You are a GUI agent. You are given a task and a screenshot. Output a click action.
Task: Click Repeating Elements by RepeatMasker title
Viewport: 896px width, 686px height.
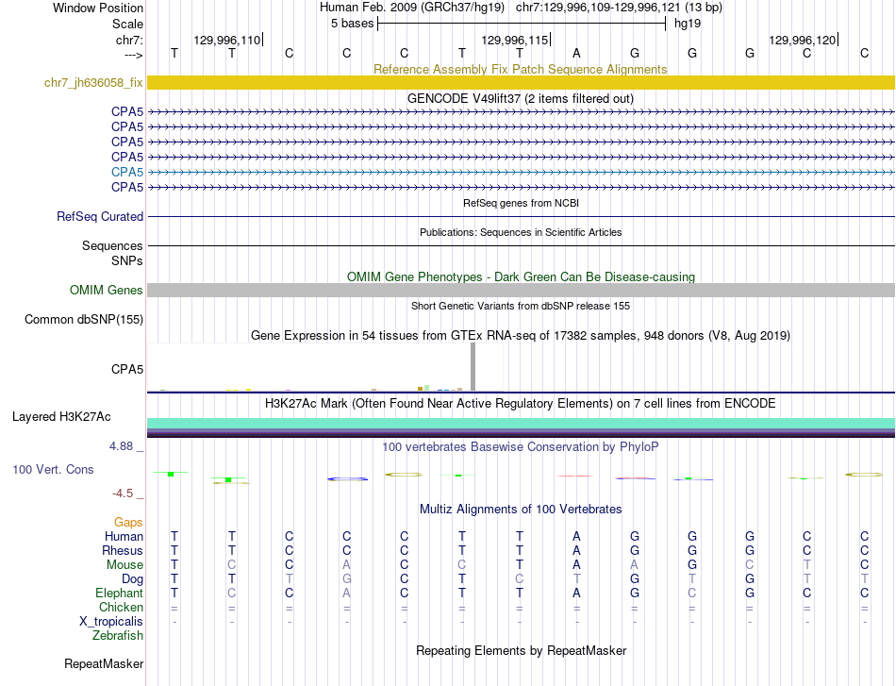pyautogui.click(x=521, y=650)
